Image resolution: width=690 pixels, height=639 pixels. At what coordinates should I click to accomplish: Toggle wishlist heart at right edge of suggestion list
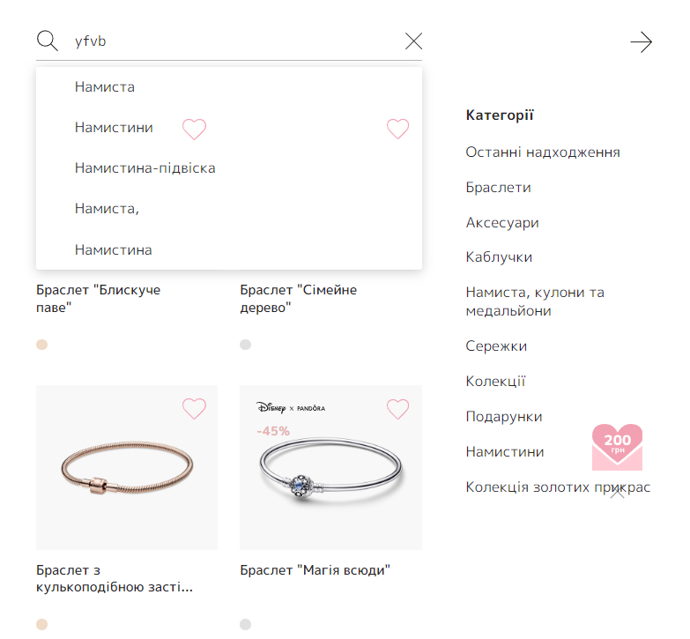(x=397, y=129)
